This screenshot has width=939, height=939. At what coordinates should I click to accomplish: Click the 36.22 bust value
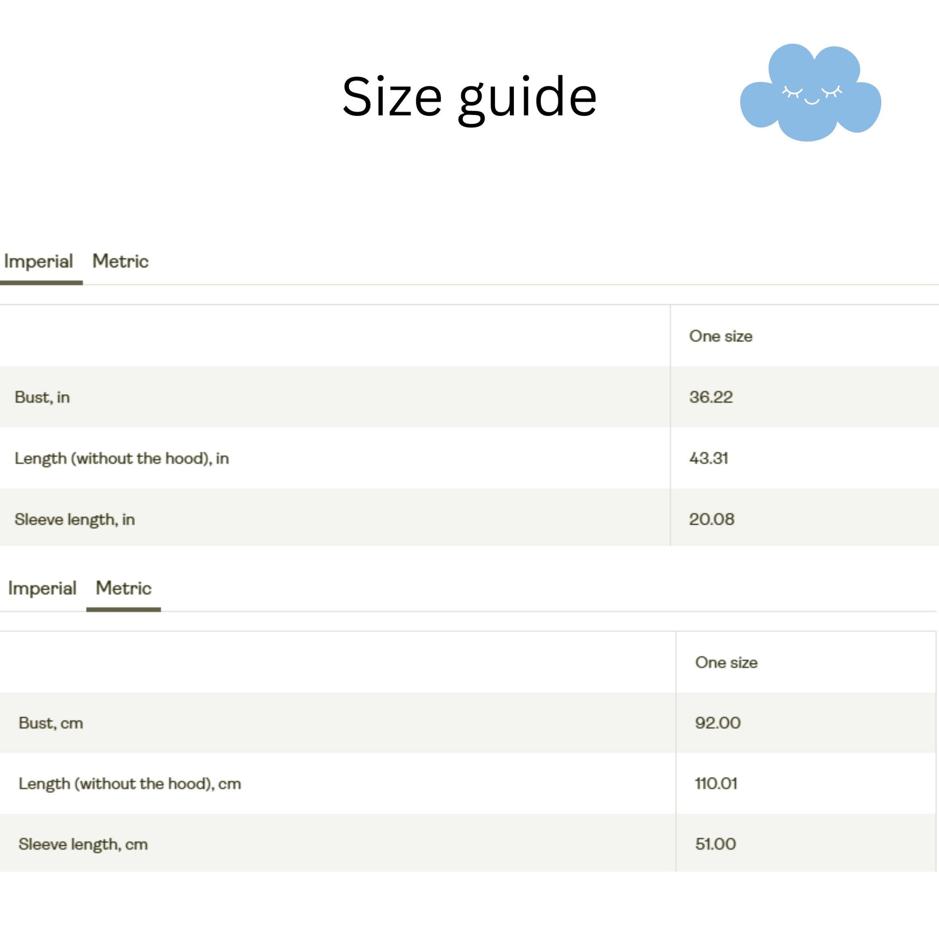pos(711,397)
